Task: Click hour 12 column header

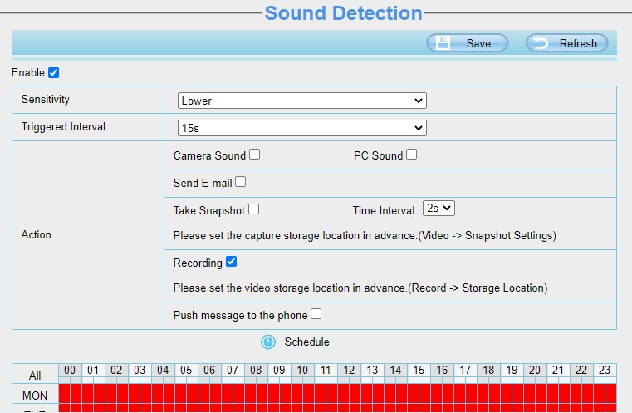Action: click(349, 371)
